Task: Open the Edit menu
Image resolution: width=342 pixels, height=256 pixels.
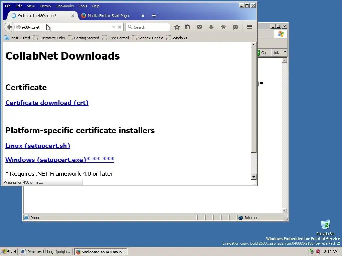Action: tap(19, 6)
